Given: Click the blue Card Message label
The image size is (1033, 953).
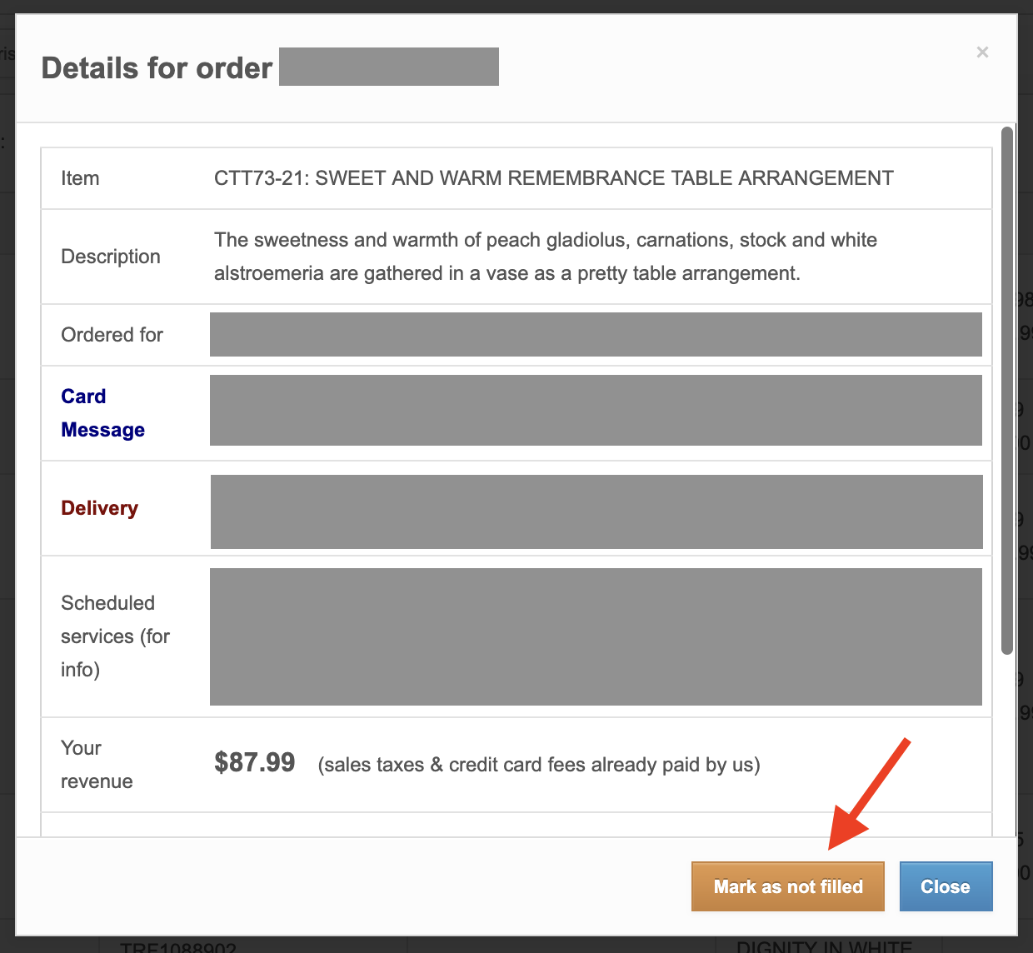Looking at the screenshot, I should coord(102,413).
